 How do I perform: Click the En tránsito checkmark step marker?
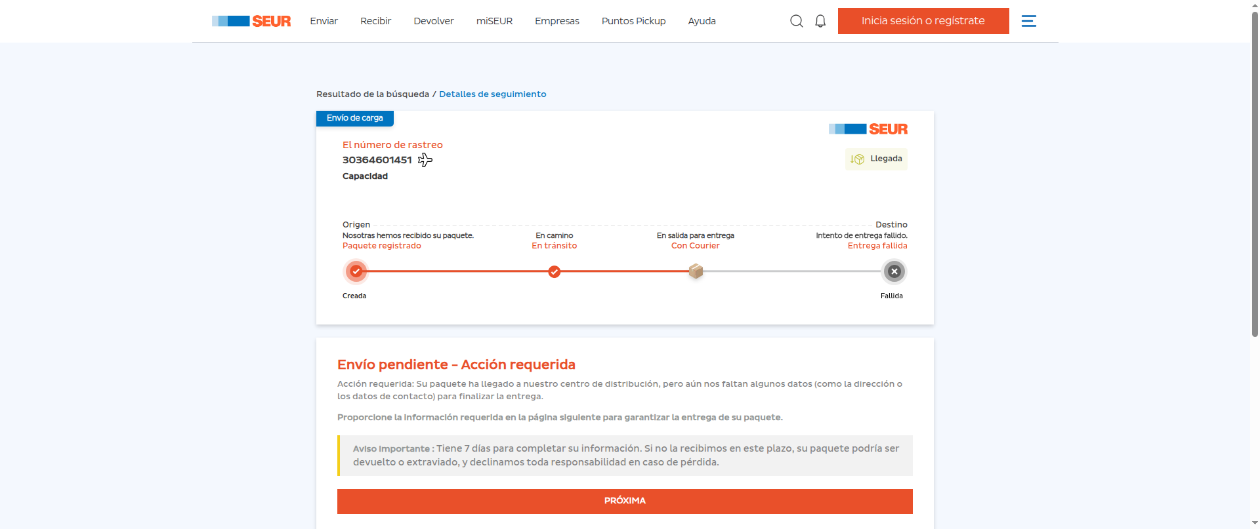(555, 271)
